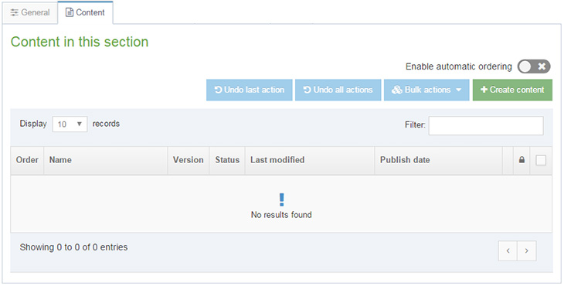The height and width of the screenshot is (286, 564).
Task: Sort by Publish date column
Action: (439, 160)
